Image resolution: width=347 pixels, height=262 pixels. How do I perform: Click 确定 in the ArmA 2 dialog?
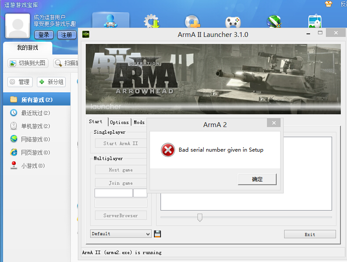click(257, 179)
